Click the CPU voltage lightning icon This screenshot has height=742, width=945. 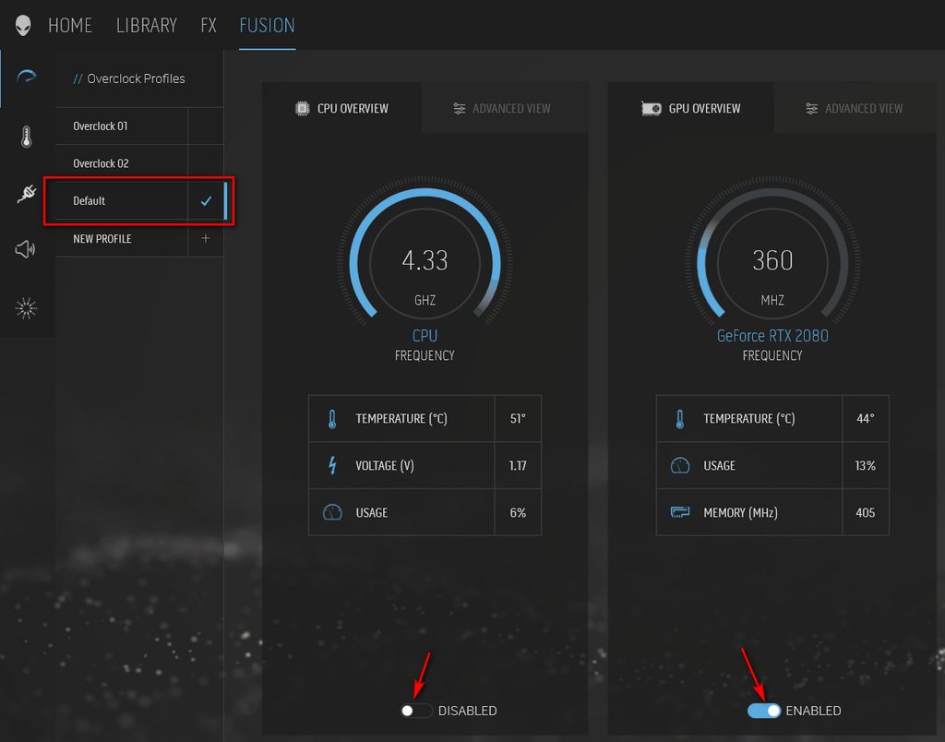(332, 465)
